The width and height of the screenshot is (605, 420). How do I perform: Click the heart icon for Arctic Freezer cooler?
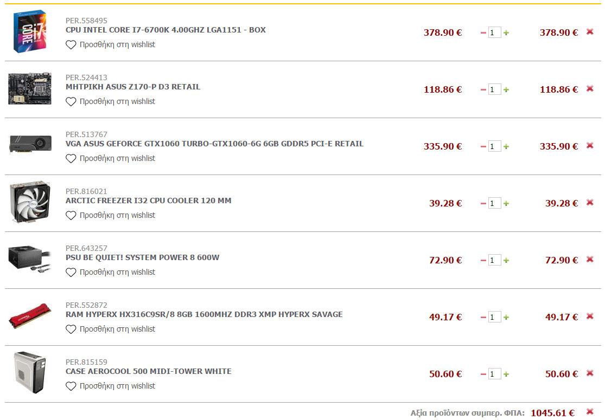tap(71, 216)
